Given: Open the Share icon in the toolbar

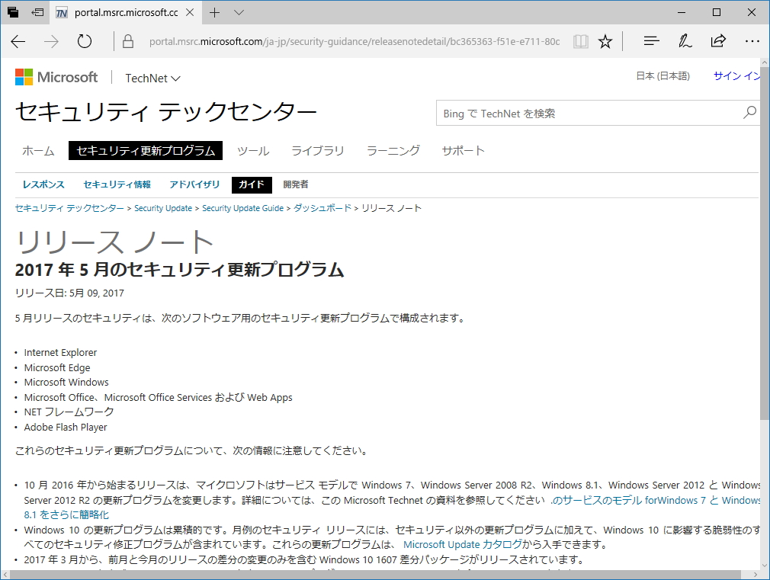Looking at the screenshot, I should tap(718, 41).
